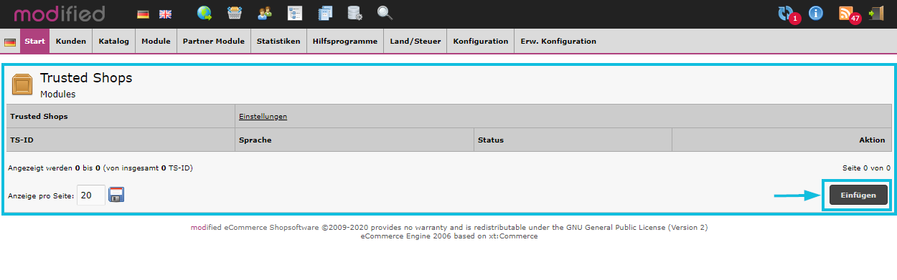The width and height of the screenshot is (897, 280).
Task: Focus the Anzeige pro Seite field
Action: (91, 195)
